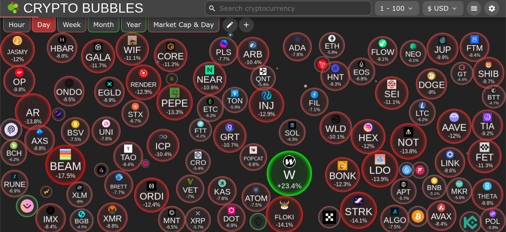This screenshot has width=506, height=232.
Task: Select the TRON logo bubble
Action: point(322,64)
